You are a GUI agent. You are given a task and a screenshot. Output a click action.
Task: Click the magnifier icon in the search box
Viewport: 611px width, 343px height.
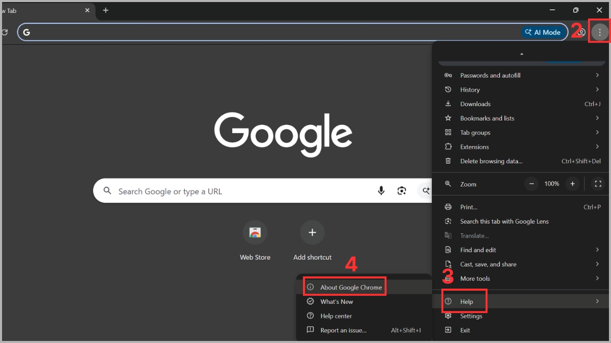point(107,191)
